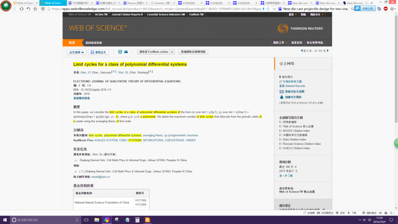
Task: Open the calculator app in the taskbar
Action: pyautogui.click(x=138, y=220)
